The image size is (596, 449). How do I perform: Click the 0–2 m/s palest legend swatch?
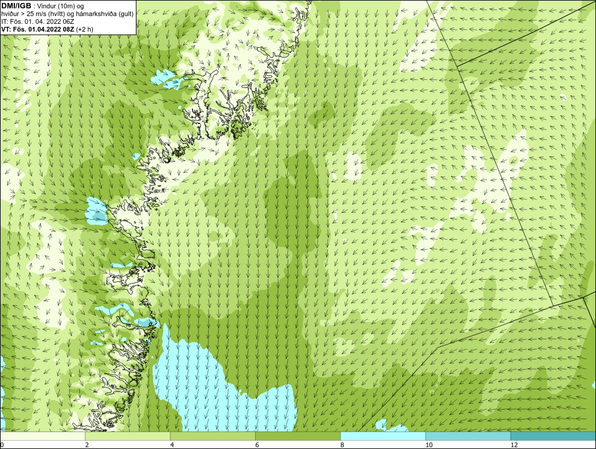pos(42,436)
